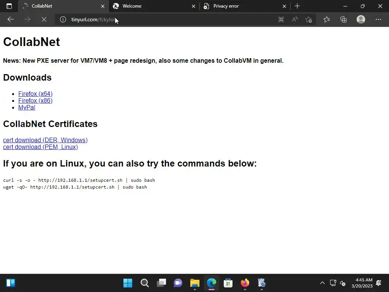This screenshot has width=389, height=292.
Task: Open the Apps icon in address bar
Action: coord(281,19)
